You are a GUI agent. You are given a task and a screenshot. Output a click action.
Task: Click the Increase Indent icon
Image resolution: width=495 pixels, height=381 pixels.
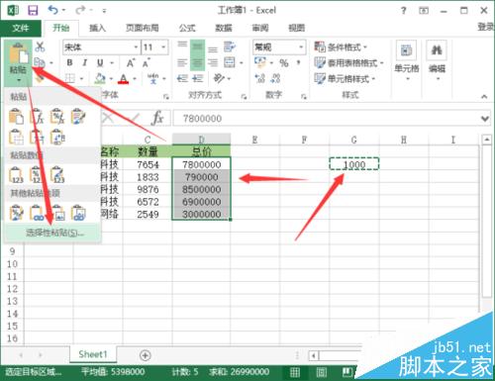197,78
